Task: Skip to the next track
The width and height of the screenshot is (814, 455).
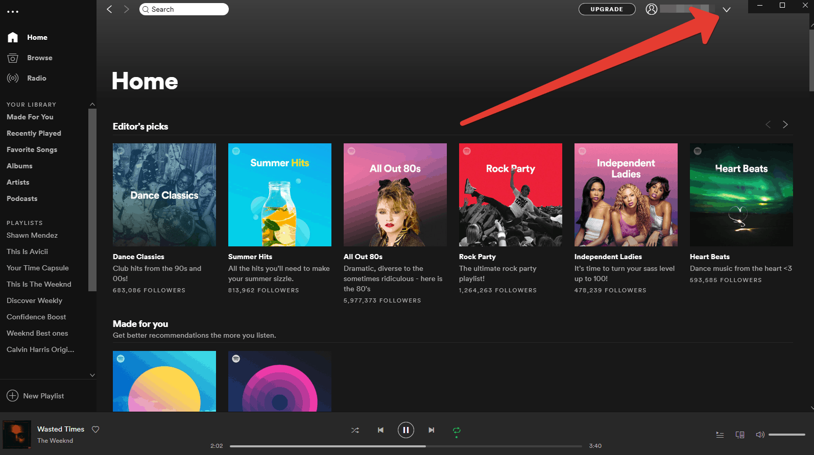Action: [432, 430]
